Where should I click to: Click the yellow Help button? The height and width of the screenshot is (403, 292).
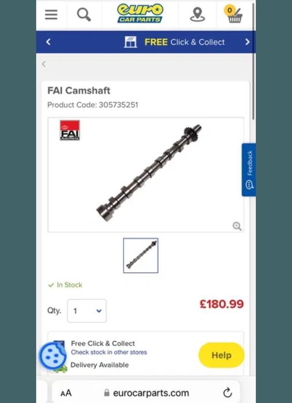coord(221,355)
